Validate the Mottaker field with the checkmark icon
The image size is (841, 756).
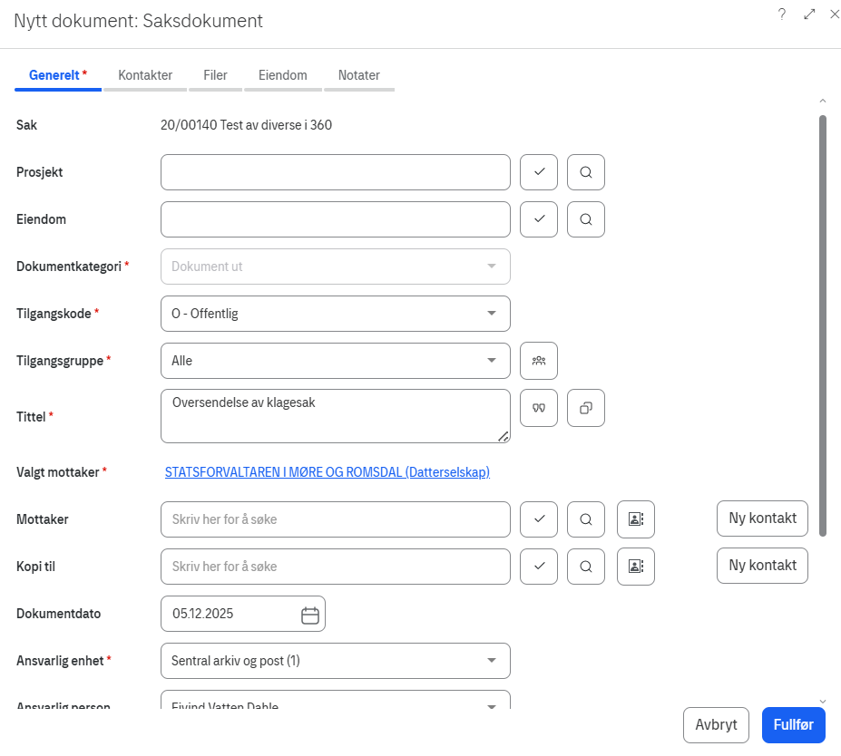click(539, 519)
